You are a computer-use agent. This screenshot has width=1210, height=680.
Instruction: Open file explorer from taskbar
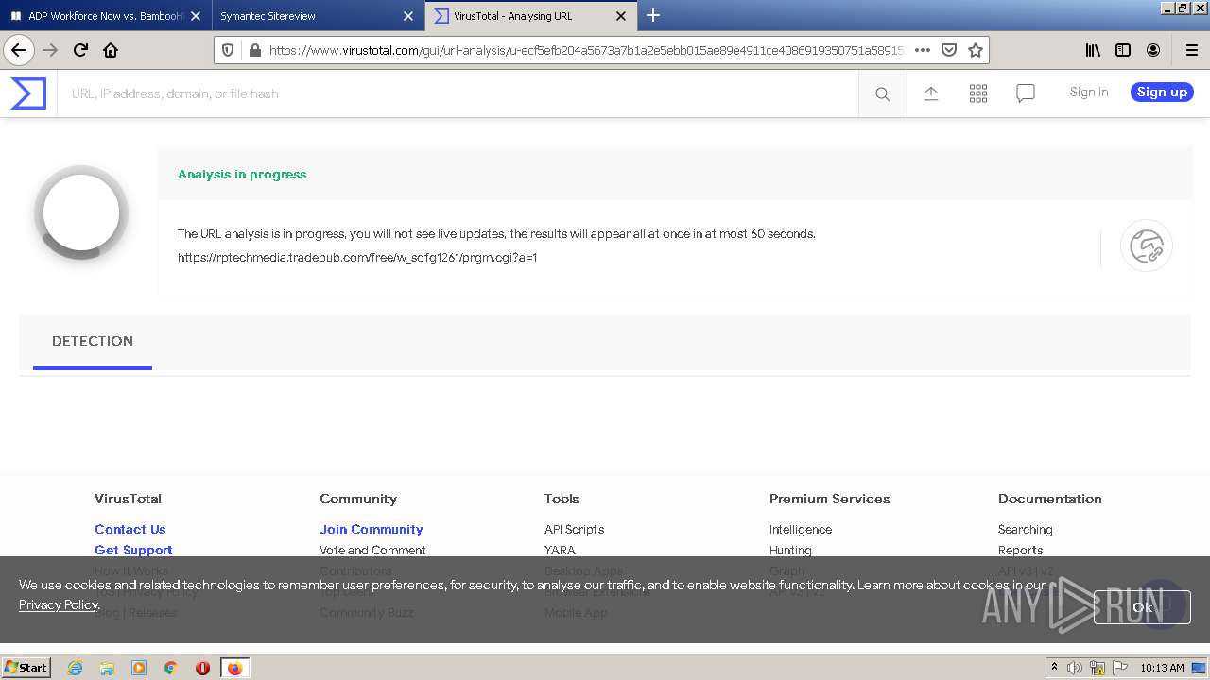click(107, 668)
